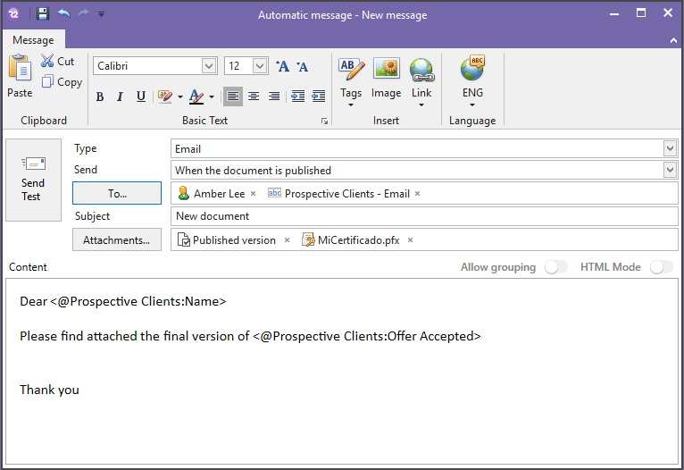This screenshot has height=470, width=684.
Task: Click the application logo icon in title bar
Action: point(14,14)
